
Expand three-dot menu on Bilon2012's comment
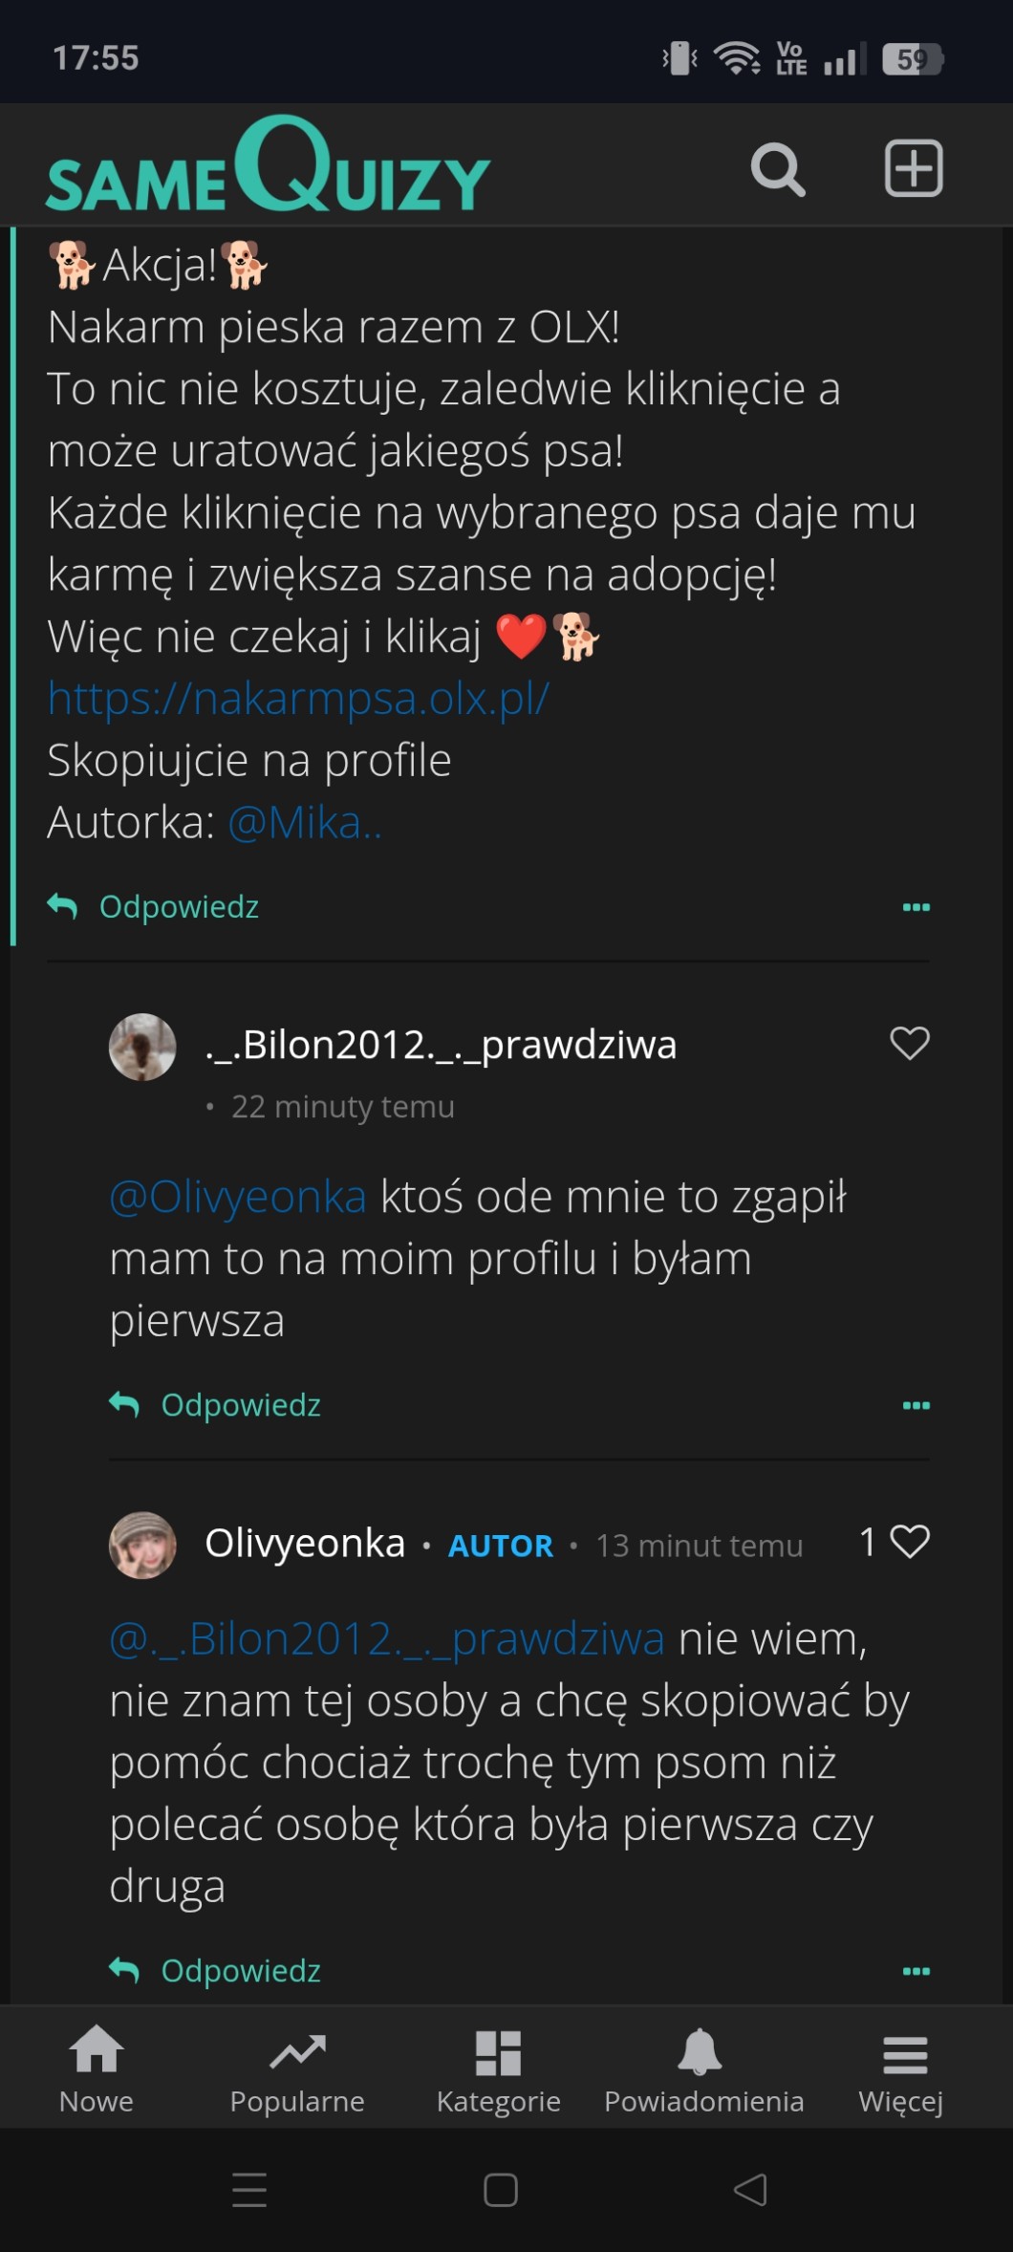click(x=916, y=1405)
